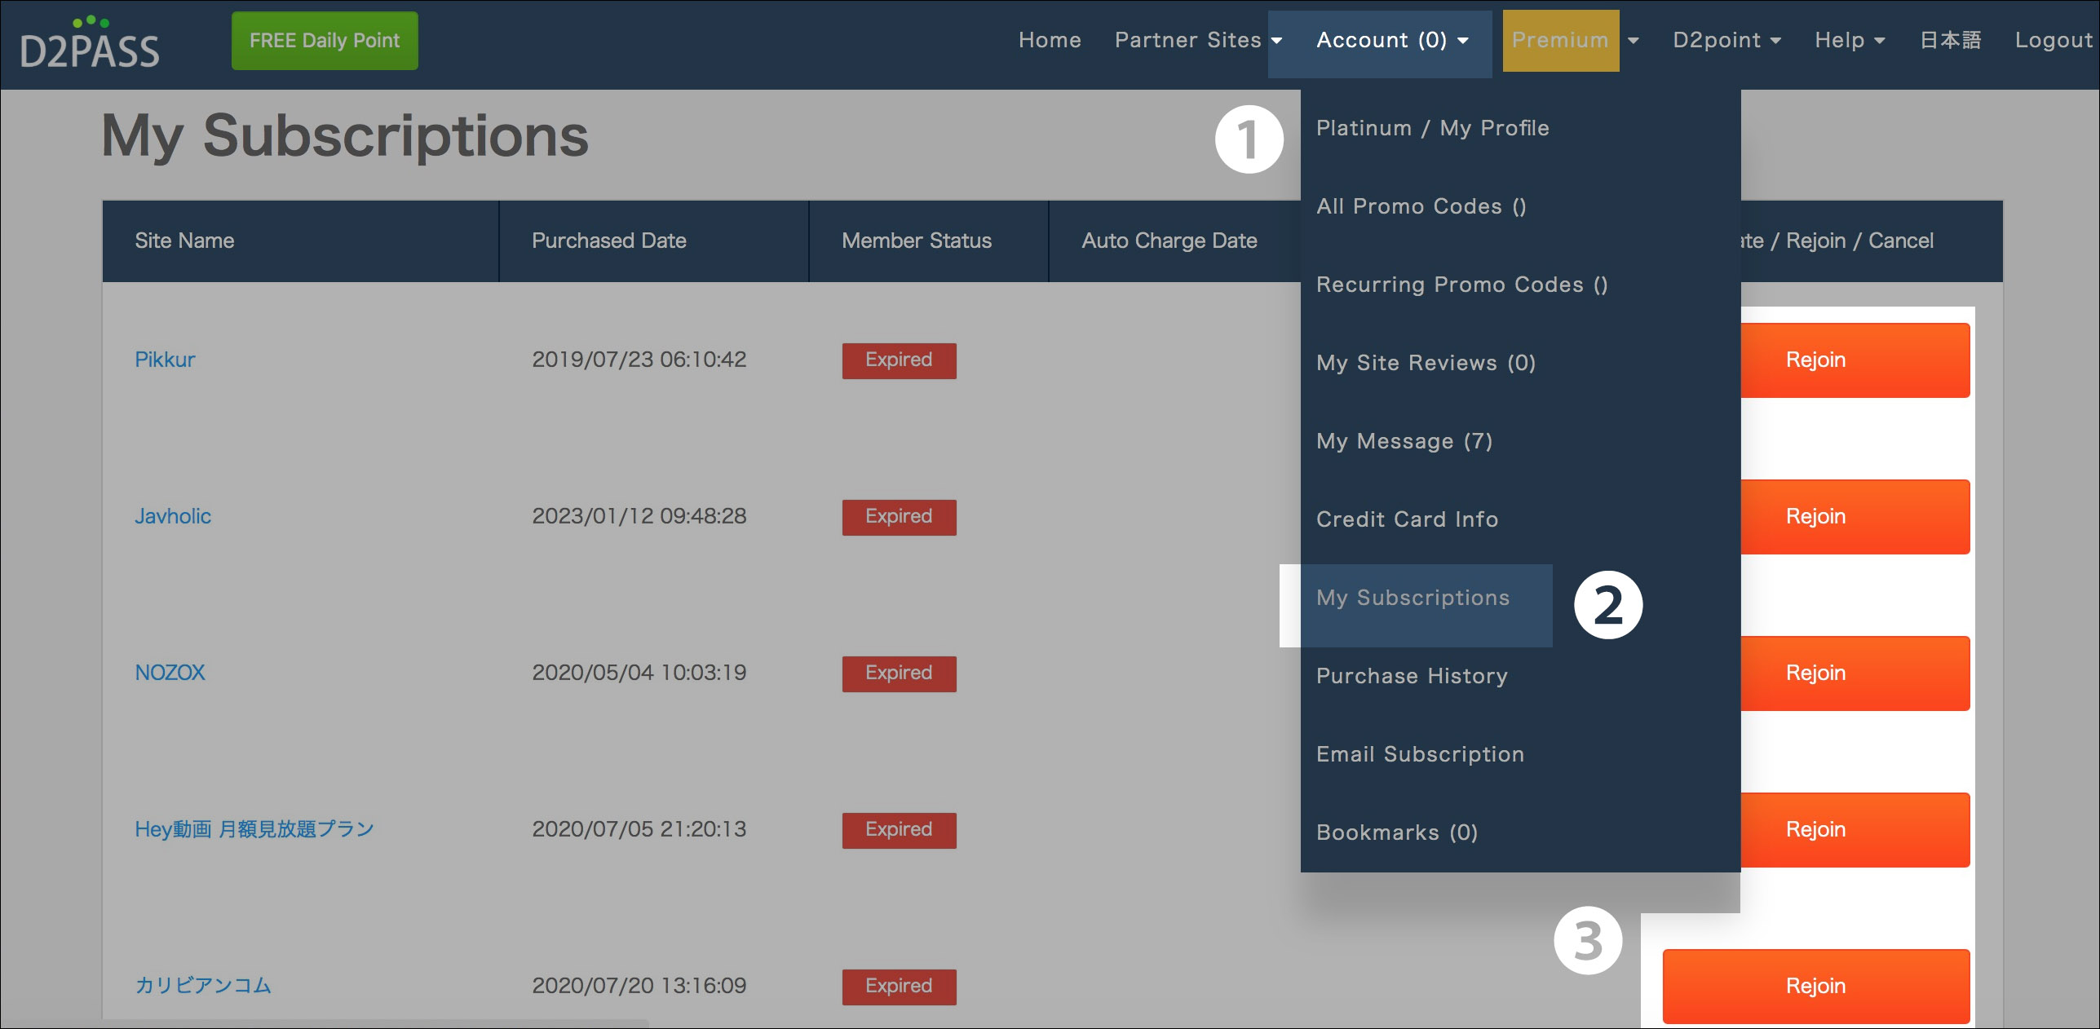The height and width of the screenshot is (1029, 2100).
Task: Open Email Subscription settings
Action: 1420,754
